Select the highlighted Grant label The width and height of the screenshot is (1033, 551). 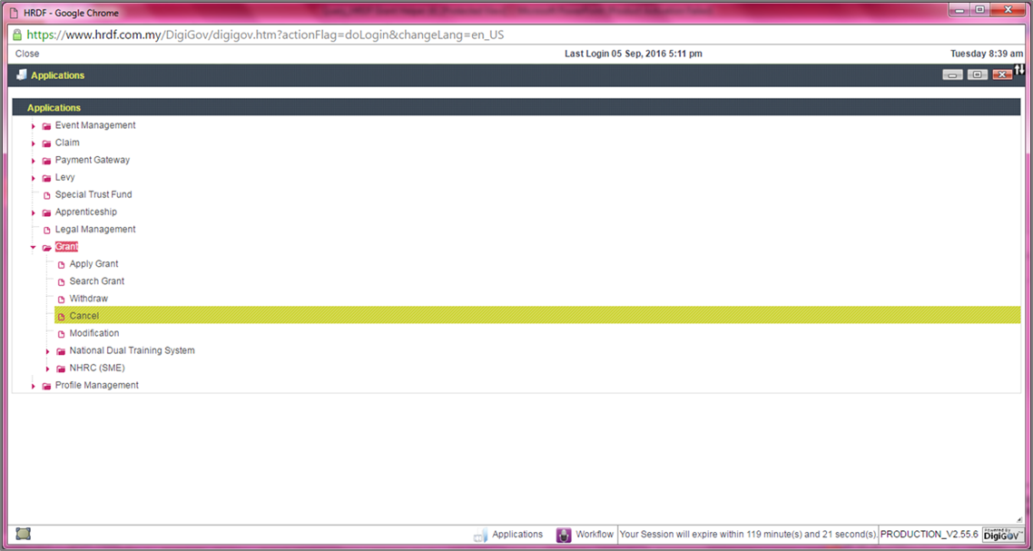pyautogui.click(x=66, y=247)
